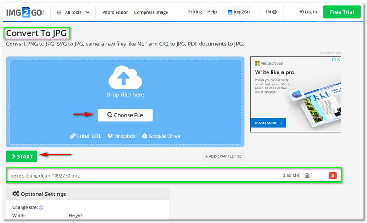Go to the Pricing page
This screenshot has width=367, height=223.
[x=195, y=12]
